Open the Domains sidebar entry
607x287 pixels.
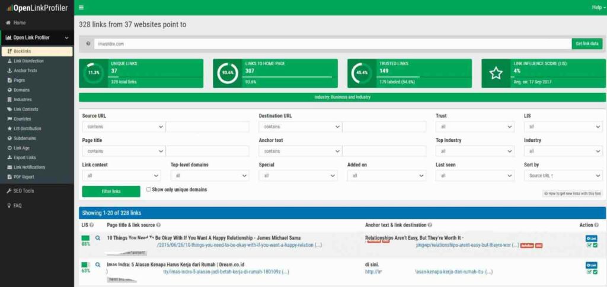pos(22,90)
